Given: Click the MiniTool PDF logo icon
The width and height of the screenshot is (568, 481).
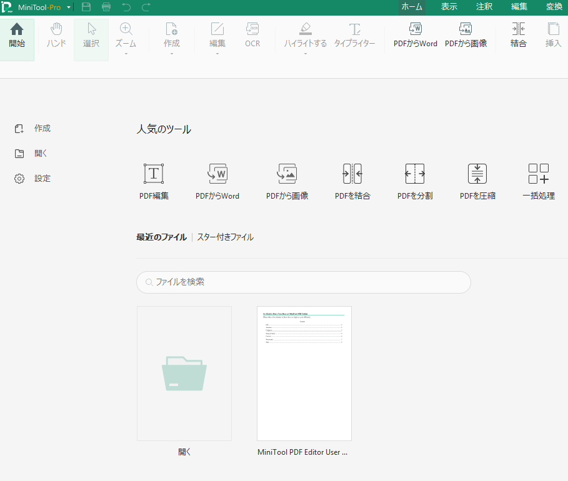Looking at the screenshot, I should coord(6,7).
